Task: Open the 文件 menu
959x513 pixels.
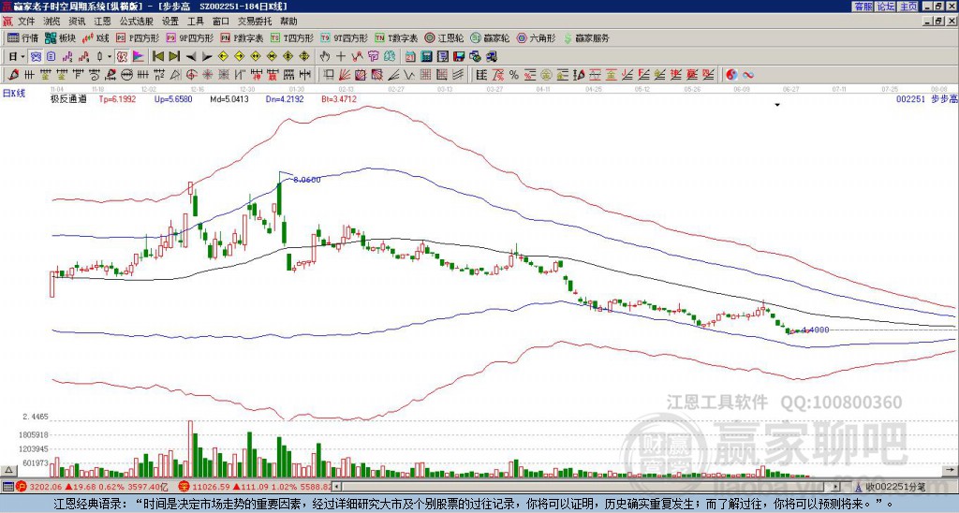Action: coord(26,22)
